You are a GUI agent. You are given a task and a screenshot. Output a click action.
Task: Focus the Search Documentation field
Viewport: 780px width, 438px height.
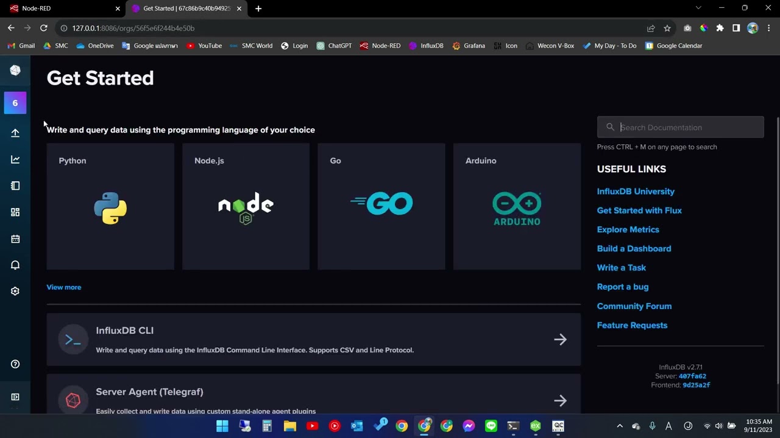tap(680, 127)
